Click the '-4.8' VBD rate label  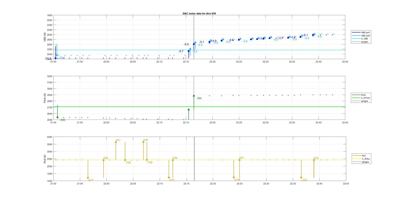(216, 43)
